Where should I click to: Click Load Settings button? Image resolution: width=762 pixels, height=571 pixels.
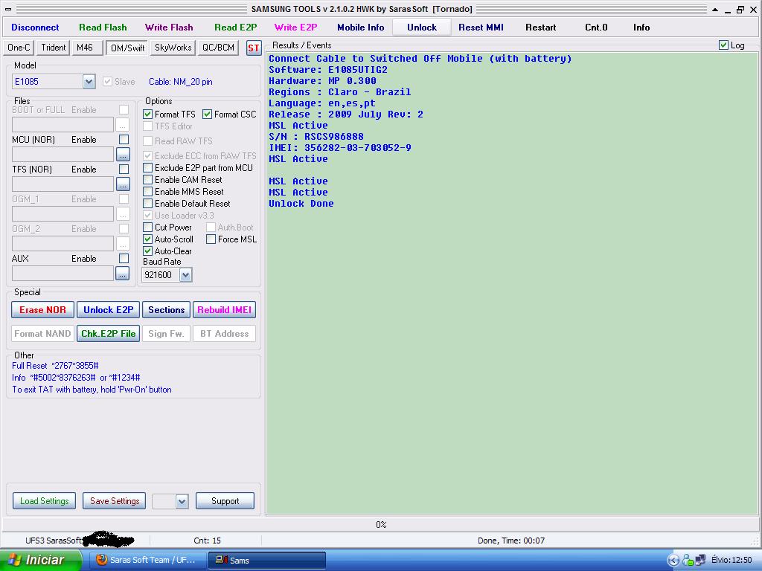(x=44, y=501)
